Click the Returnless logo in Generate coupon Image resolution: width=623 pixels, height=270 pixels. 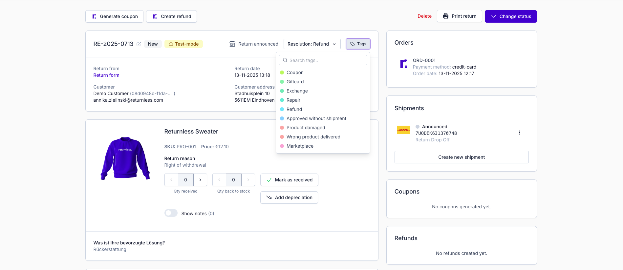(x=94, y=16)
